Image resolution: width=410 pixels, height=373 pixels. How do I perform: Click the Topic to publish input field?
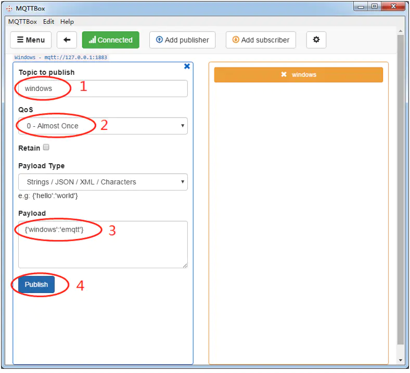(103, 88)
